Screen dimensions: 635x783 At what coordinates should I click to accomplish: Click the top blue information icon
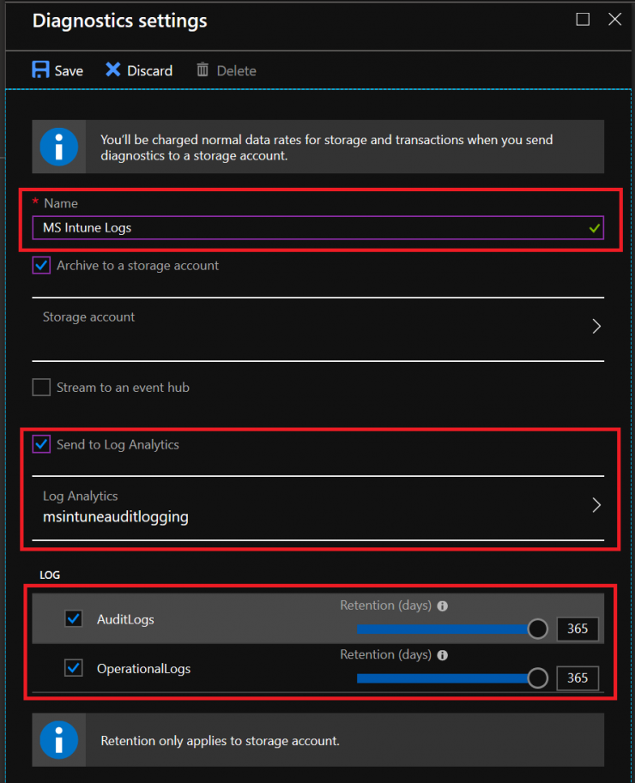[x=59, y=146]
